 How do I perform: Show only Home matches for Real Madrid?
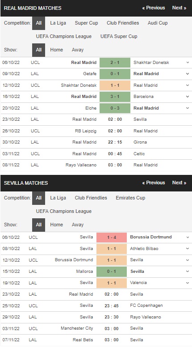click(56, 50)
